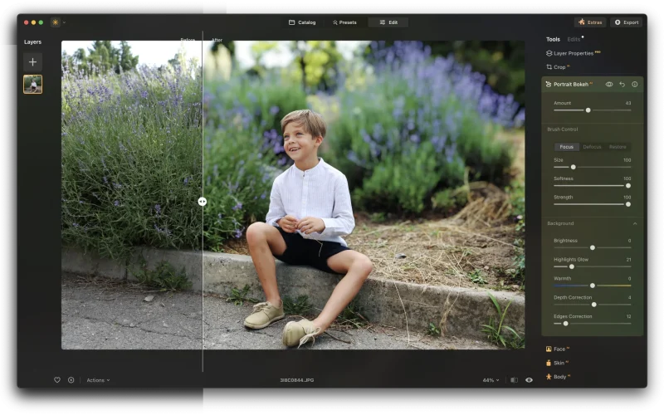Open the 44% zoom level dropdown
Screen dimensions: 664x415
pos(491,380)
